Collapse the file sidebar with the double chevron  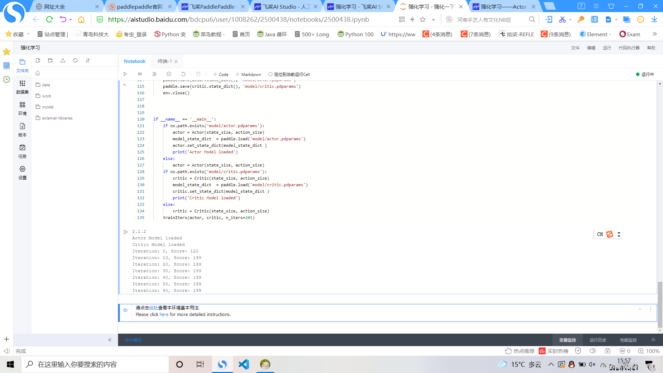tap(110, 340)
